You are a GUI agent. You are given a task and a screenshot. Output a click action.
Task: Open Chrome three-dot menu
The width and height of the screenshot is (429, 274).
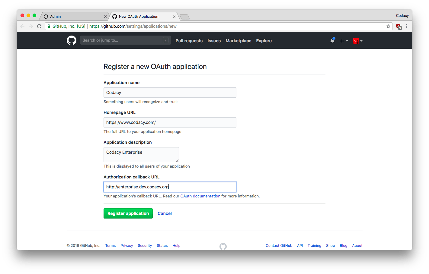(x=407, y=26)
